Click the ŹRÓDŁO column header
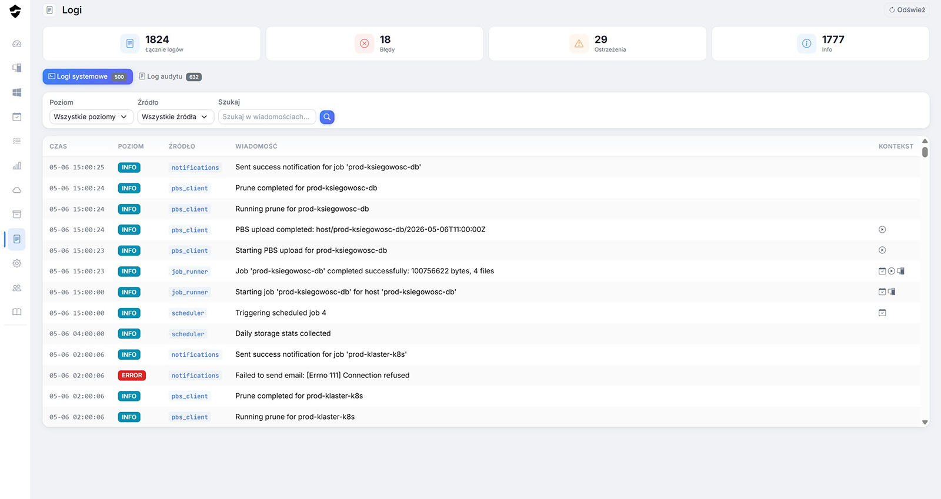Image resolution: width=941 pixels, height=499 pixels. [x=182, y=146]
